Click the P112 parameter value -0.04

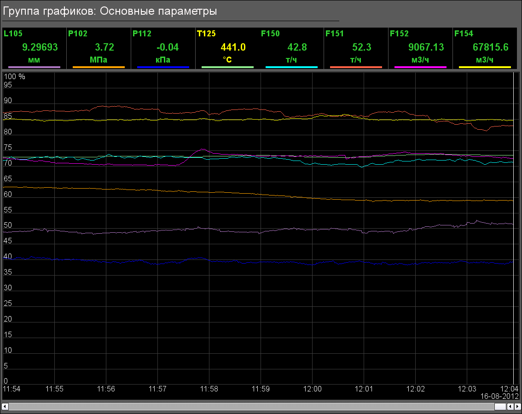point(168,47)
